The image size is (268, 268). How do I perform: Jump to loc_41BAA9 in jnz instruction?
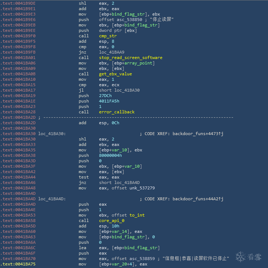tap(112, 52)
